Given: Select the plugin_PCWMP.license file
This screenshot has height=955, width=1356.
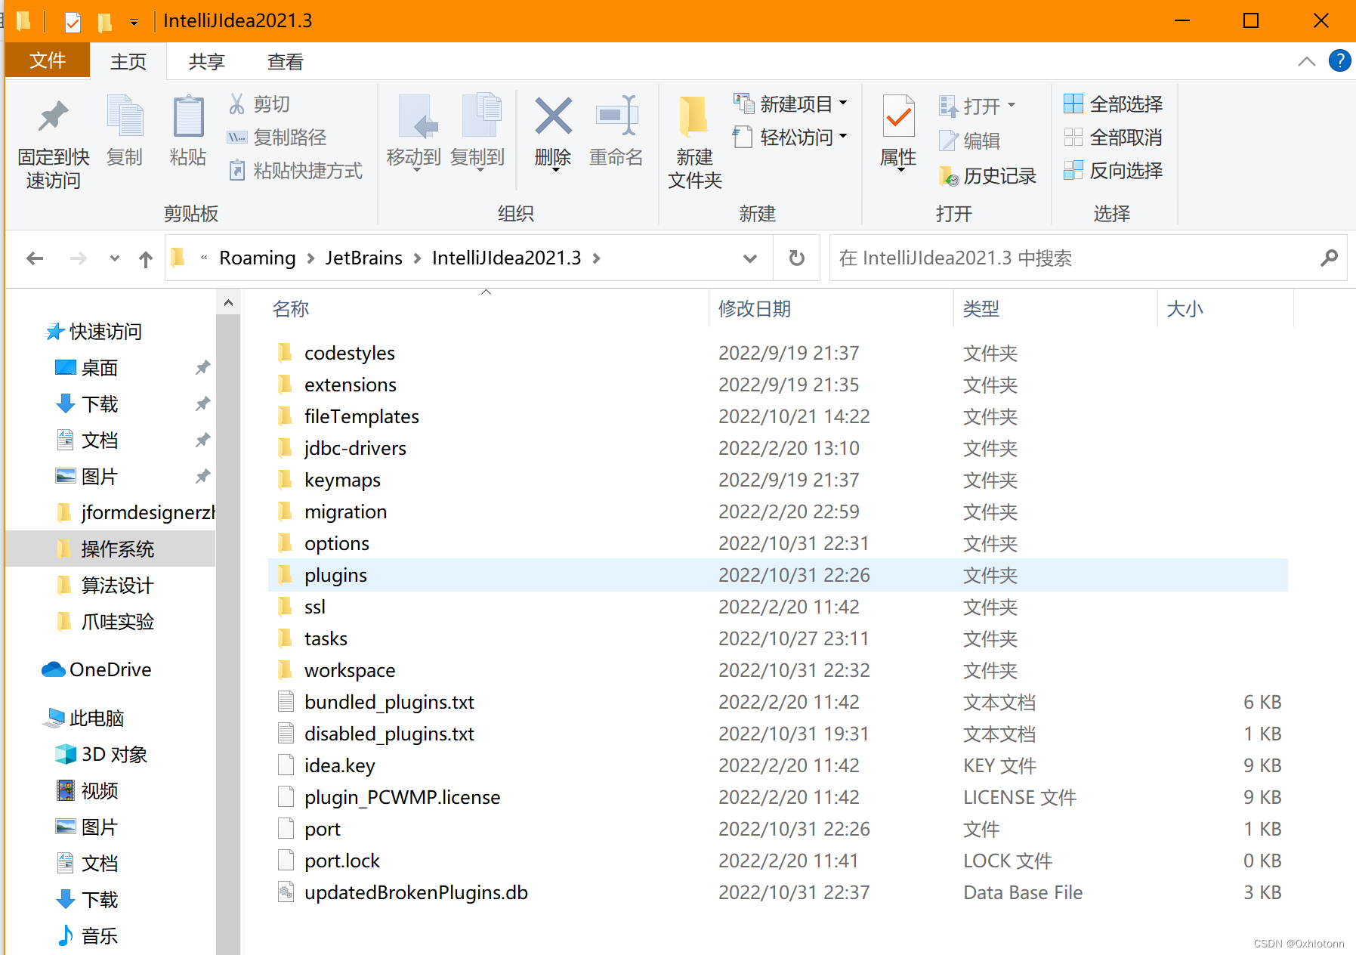Looking at the screenshot, I should [x=778, y=797].
